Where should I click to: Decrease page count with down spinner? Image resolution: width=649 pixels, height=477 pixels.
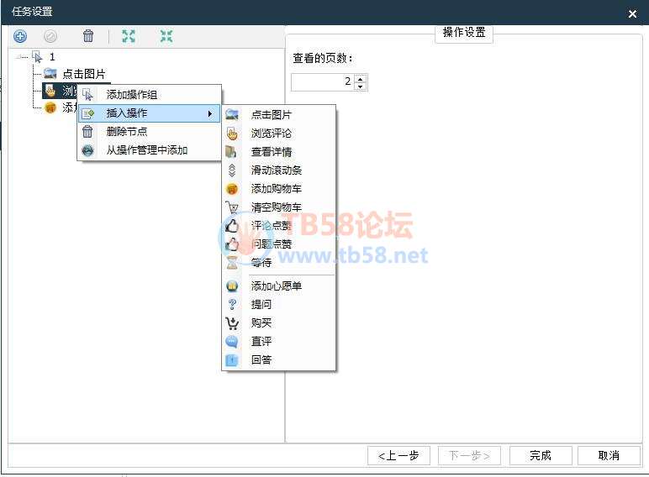[361, 86]
